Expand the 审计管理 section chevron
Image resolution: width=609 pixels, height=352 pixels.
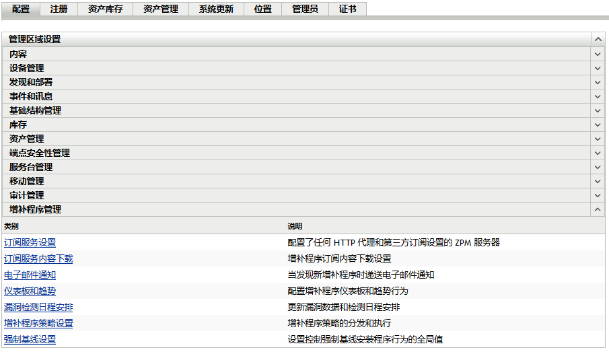click(598, 195)
